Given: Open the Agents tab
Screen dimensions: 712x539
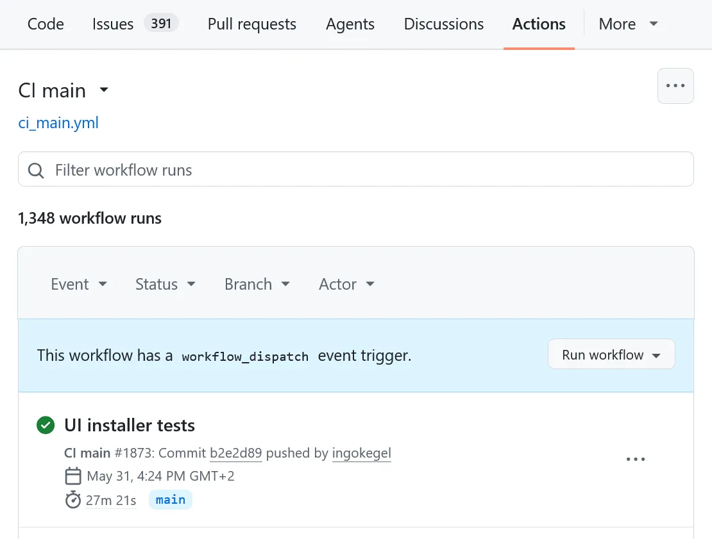Looking at the screenshot, I should [350, 24].
